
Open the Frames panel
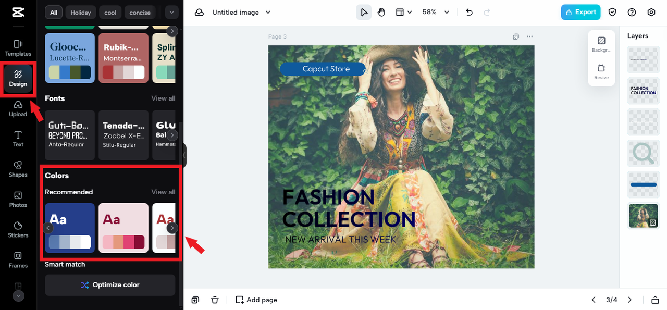[18, 259]
